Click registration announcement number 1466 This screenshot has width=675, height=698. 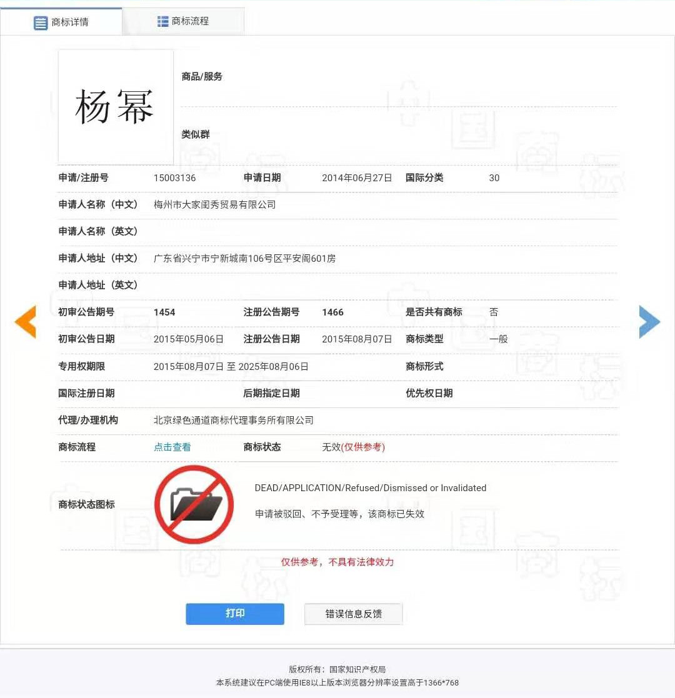click(332, 312)
